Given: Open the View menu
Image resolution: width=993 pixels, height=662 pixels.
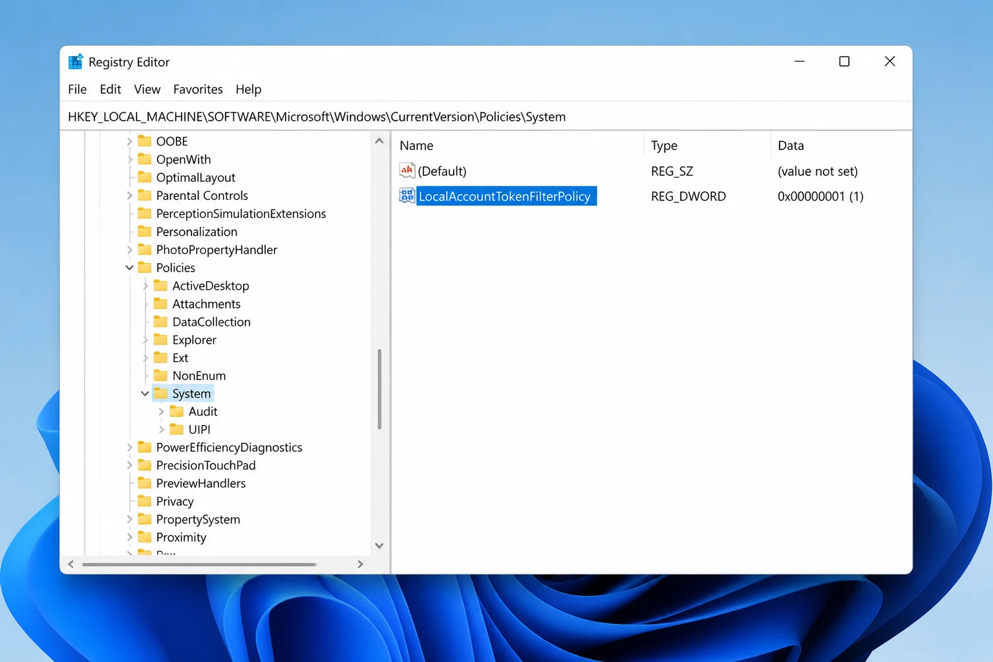Looking at the screenshot, I should coord(147,89).
